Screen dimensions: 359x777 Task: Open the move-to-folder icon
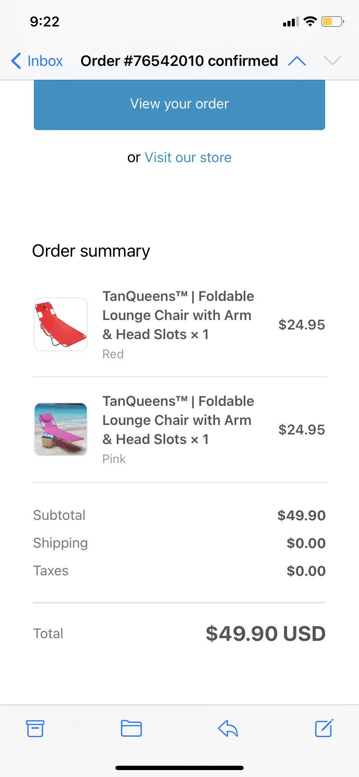[131, 728]
